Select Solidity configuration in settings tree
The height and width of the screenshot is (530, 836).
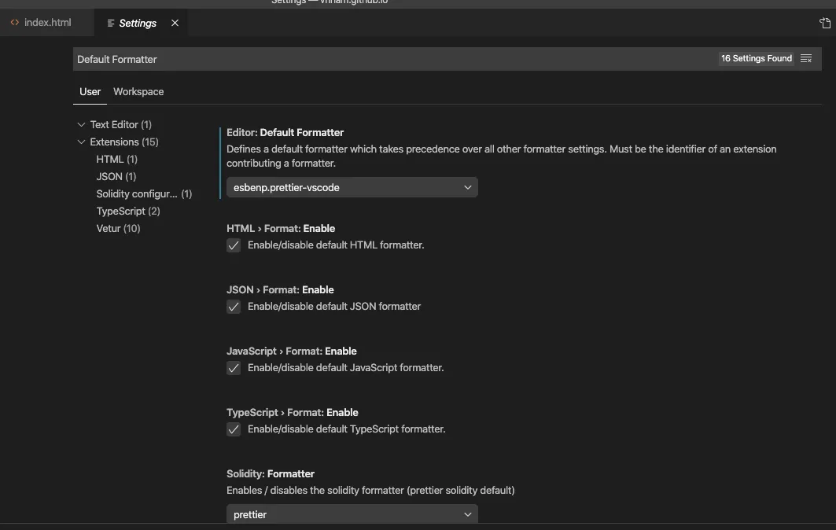point(143,194)
